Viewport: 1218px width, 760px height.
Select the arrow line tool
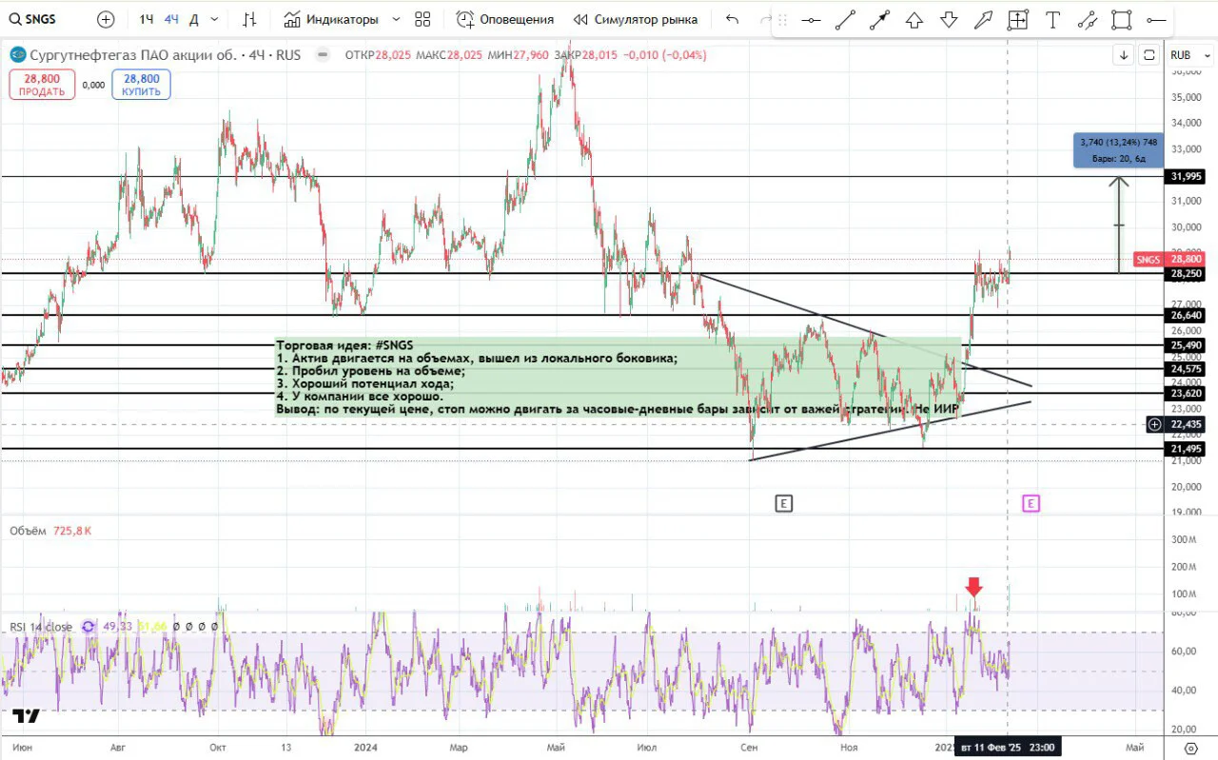(x=879, y=20)
